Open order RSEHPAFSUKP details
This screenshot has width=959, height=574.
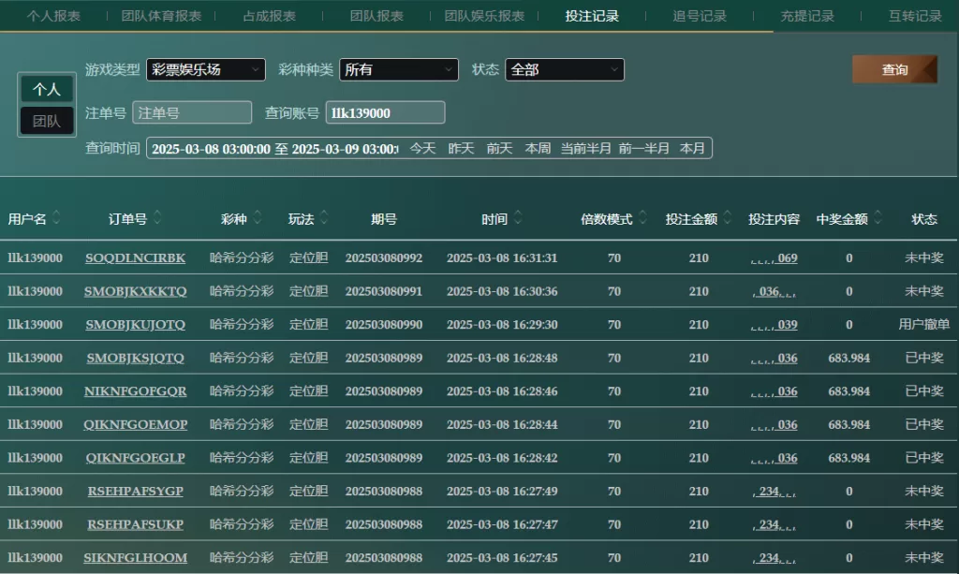[x=135, y=524]
